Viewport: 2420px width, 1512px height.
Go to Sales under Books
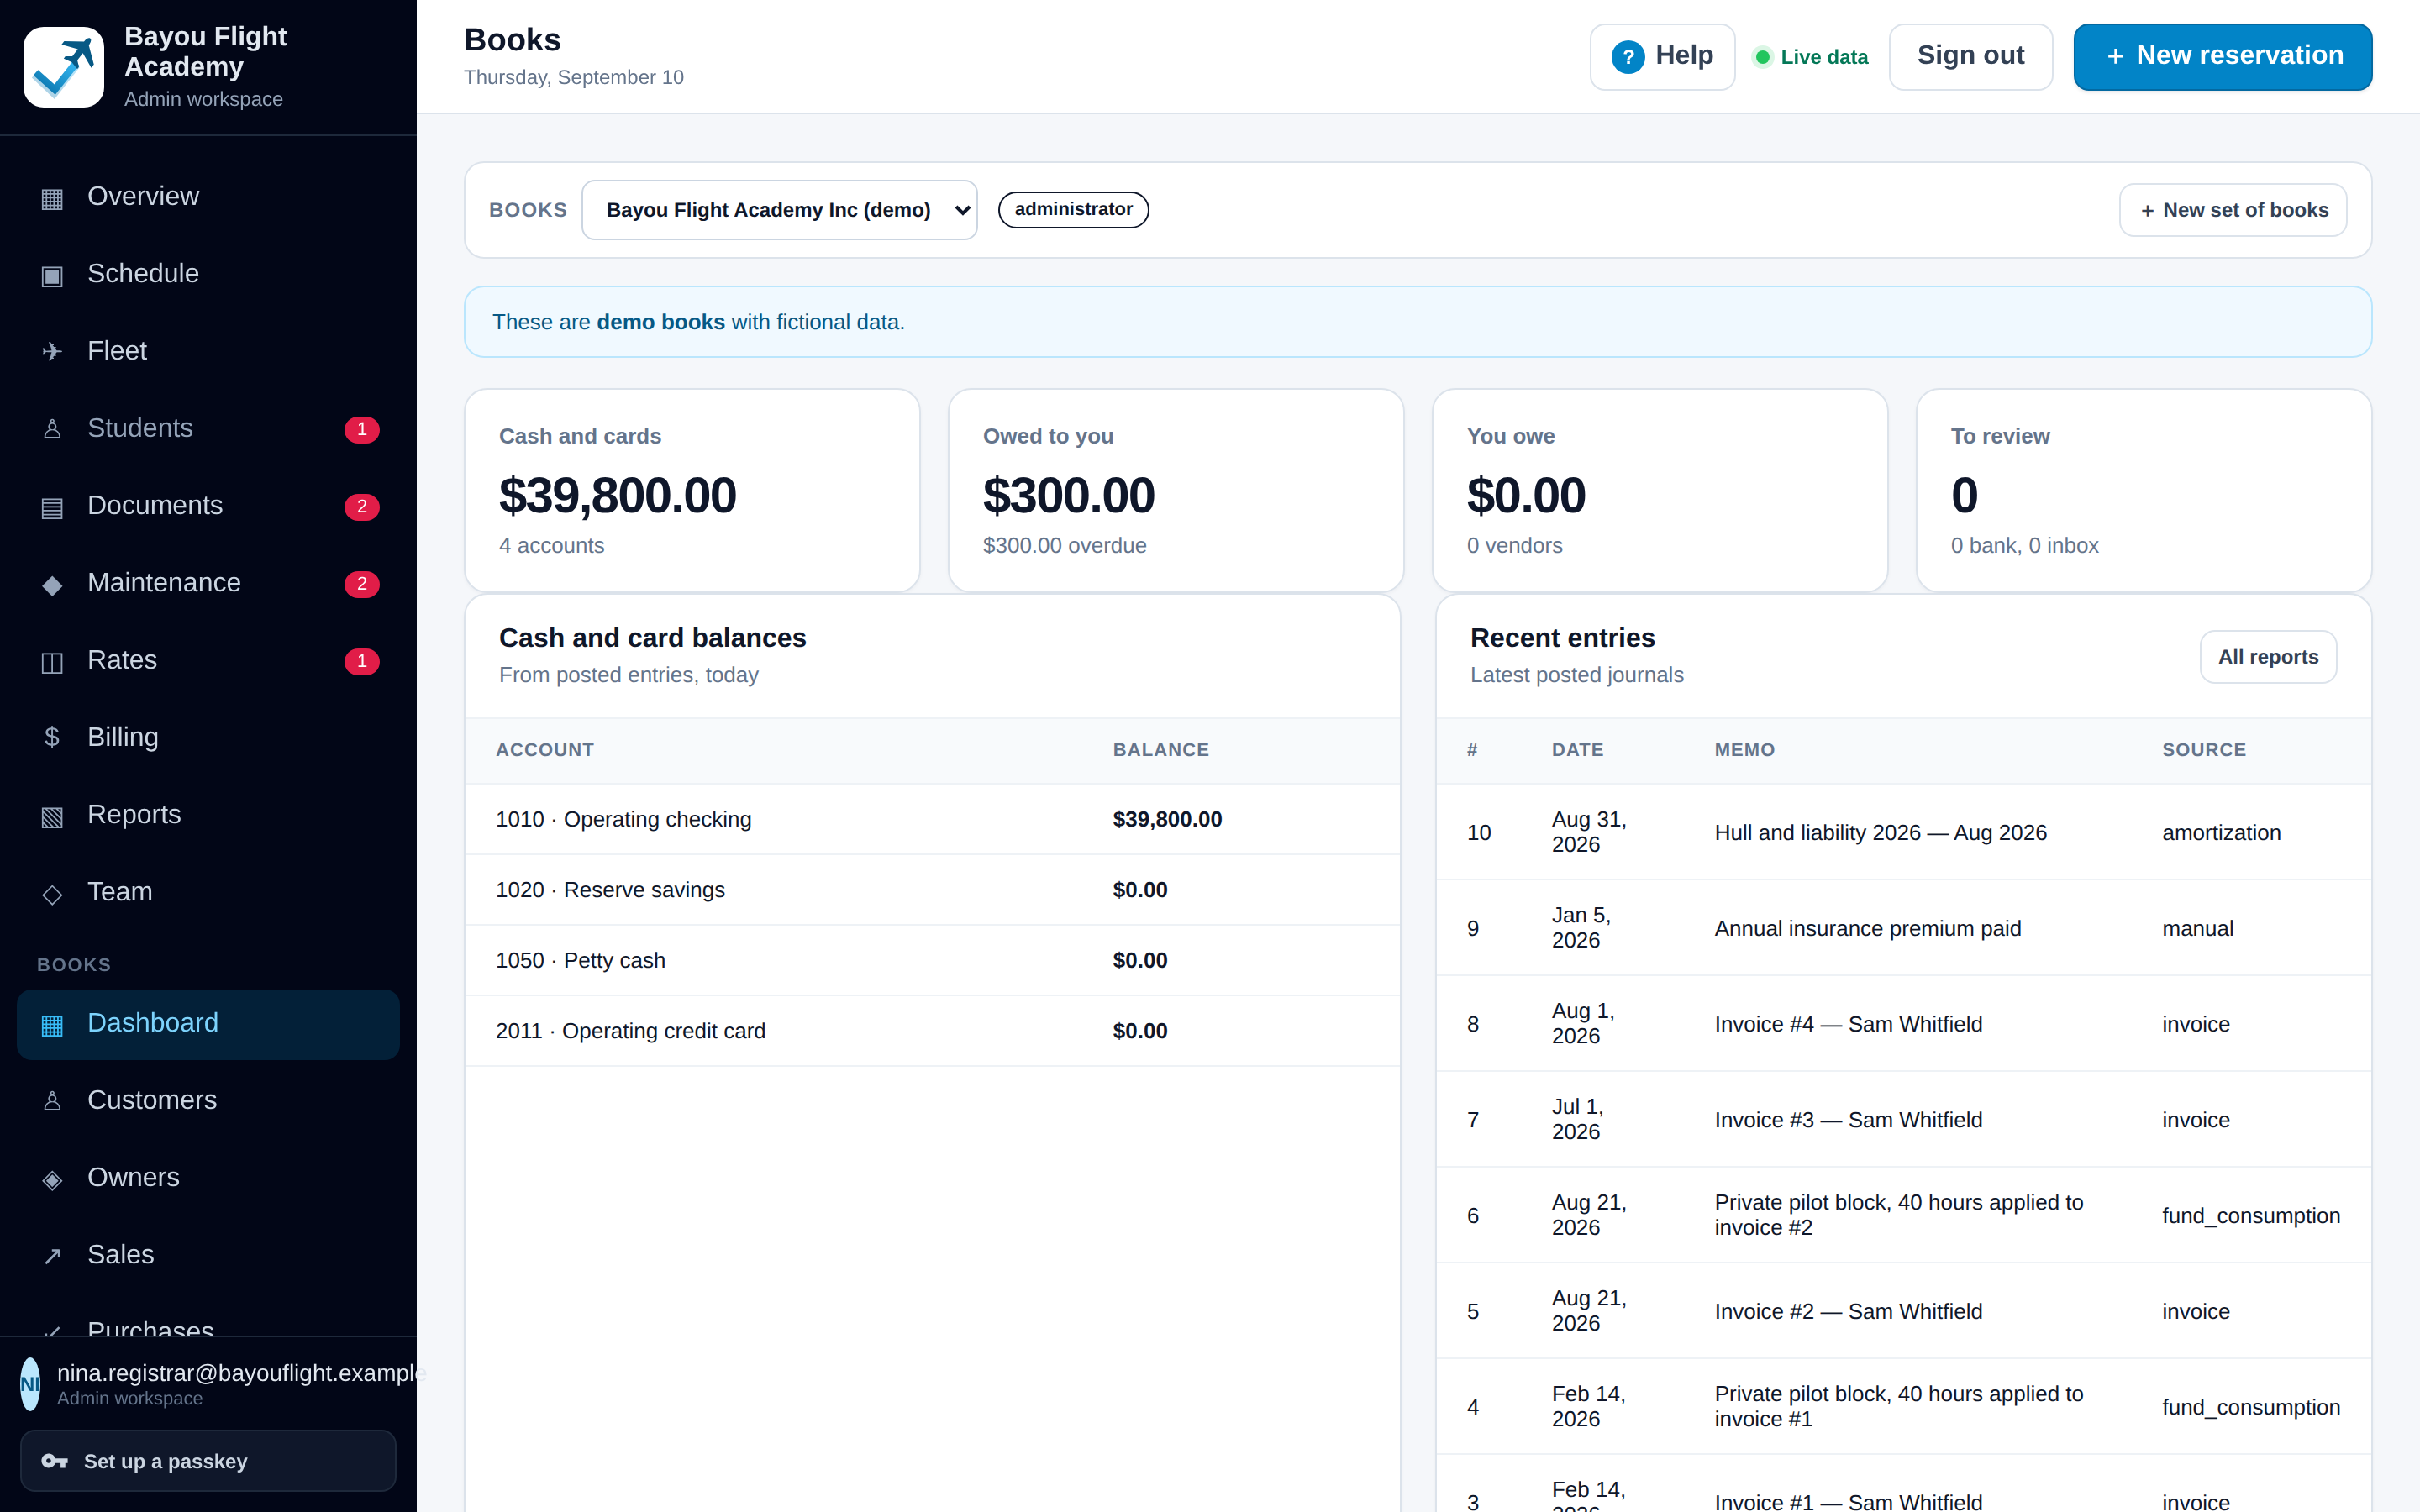(208, 1254)
